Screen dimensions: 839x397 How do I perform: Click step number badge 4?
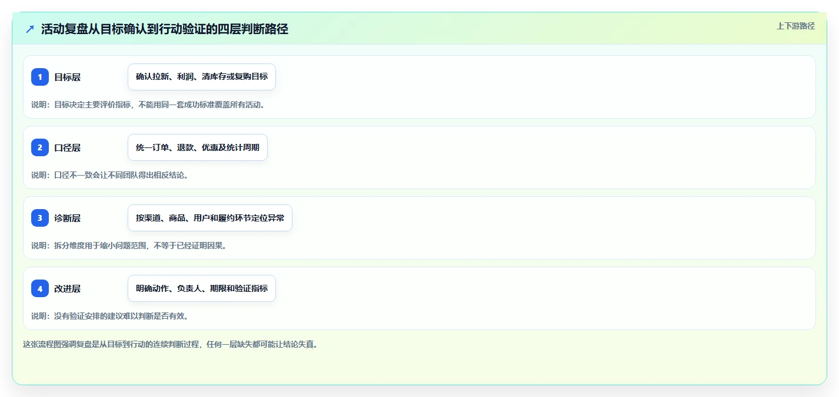[40, 288]
